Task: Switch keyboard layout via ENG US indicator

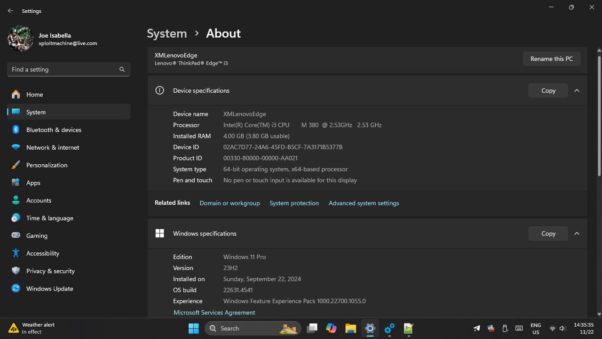Action: pos(536,328)
